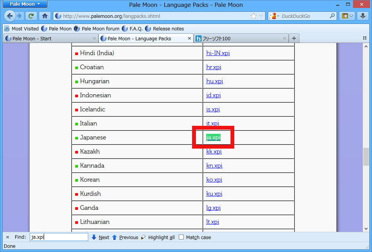The height and width of the screenshot is (252, 372).
Task: Click the Croatian language name cell
Action: coord(137,67)
